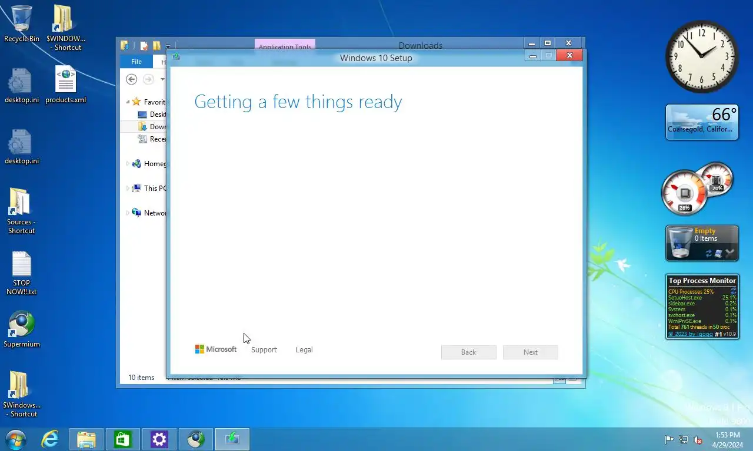753x451 pixels.
Task: Click New folder icon in Explorer quick access toolbar
Action: click(x=156, y=46)
